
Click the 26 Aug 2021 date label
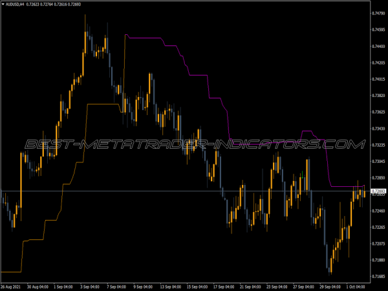pos(13,286)
